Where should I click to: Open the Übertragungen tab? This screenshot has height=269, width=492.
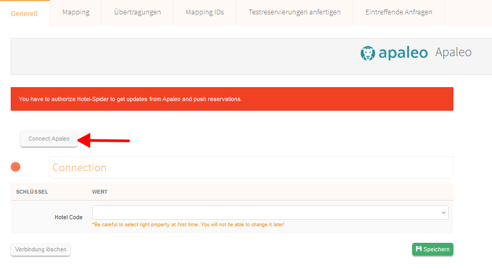coord(137,12)
